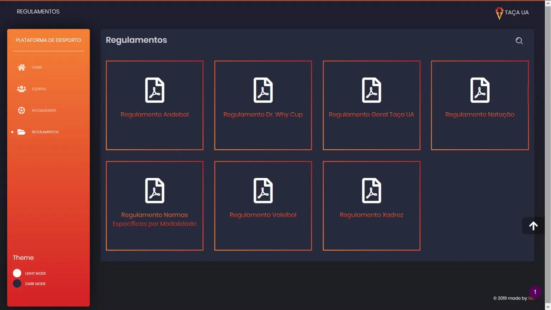Viewport: 551px width, 310px height.
Task: Click the Regulamento Dr. Why Cup title
Action: tap(263, 114)
